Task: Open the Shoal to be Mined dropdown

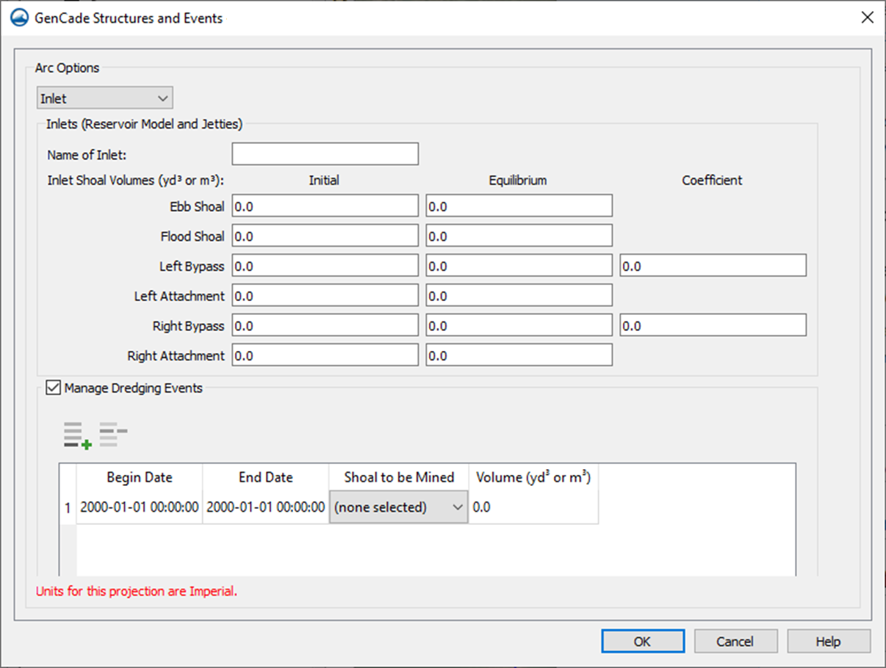Action: [398, 507]
